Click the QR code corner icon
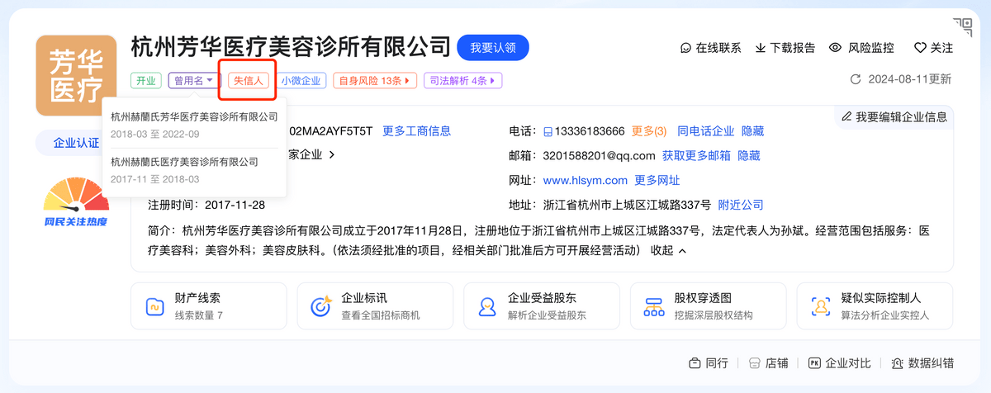 click(x=962, y=26)
